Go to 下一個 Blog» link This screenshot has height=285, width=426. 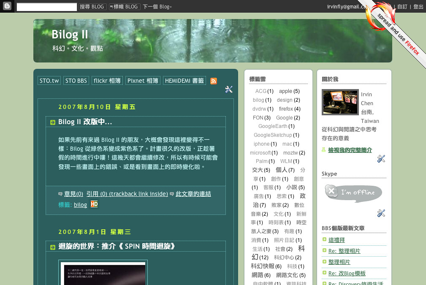coord(157,7)
